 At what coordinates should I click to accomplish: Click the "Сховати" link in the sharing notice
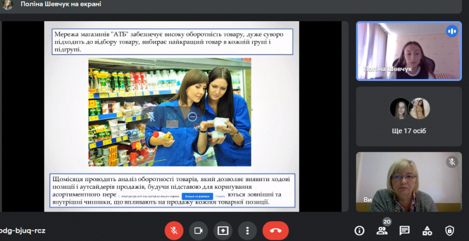(220, 196)
